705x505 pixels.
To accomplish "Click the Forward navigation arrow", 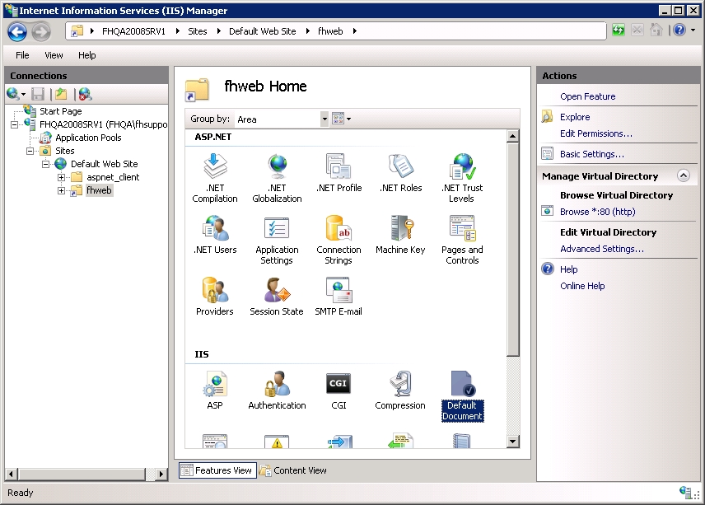I will coord(41,32).
